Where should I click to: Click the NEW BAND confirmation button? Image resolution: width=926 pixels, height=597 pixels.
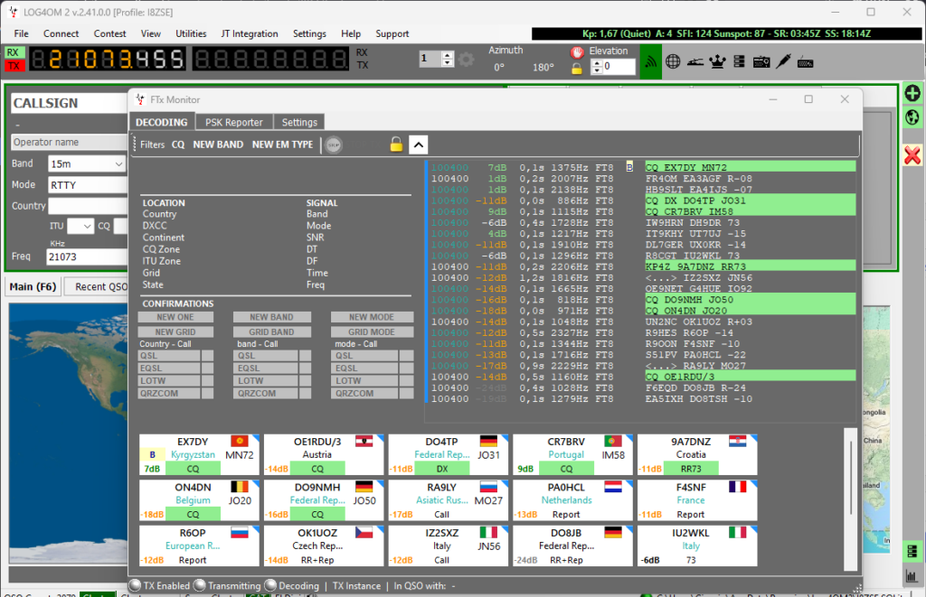pos(271,317)
